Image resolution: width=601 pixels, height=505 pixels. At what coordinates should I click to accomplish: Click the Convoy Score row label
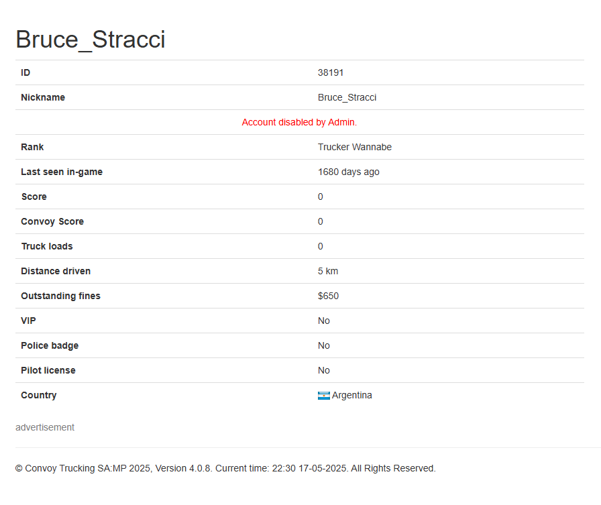coord(52,222)
